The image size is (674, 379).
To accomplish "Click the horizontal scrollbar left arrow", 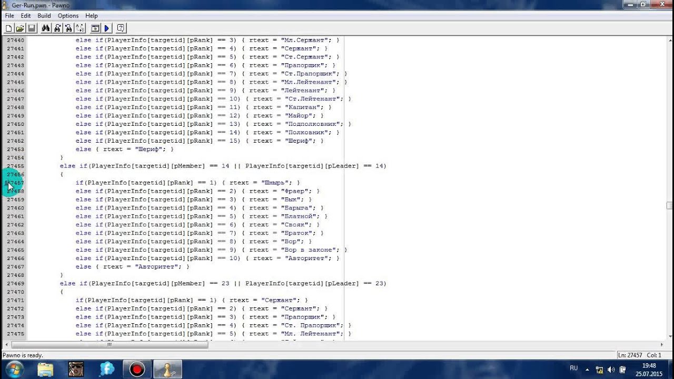I will [6, 345].
